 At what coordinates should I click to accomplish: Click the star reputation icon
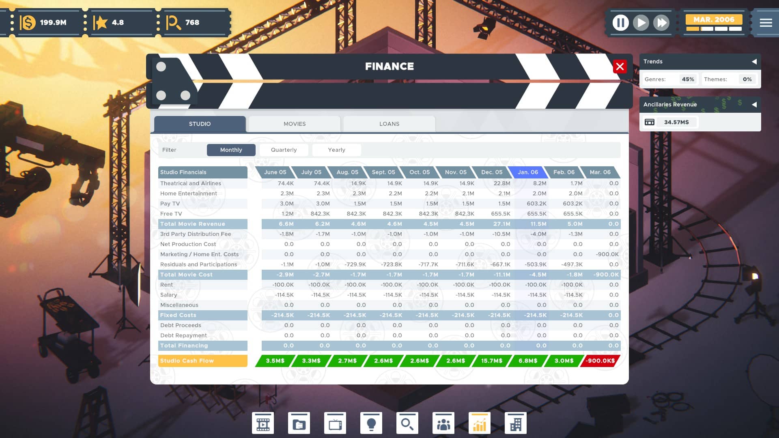(x=100, y=23)
